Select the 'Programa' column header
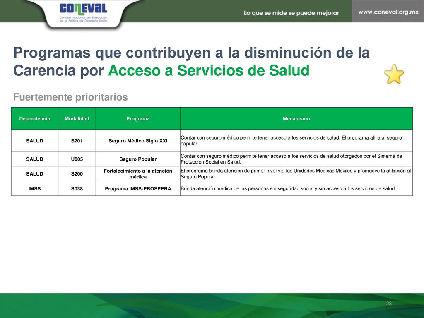The height and width of the screenshot is (318, 424). [138, 118]
